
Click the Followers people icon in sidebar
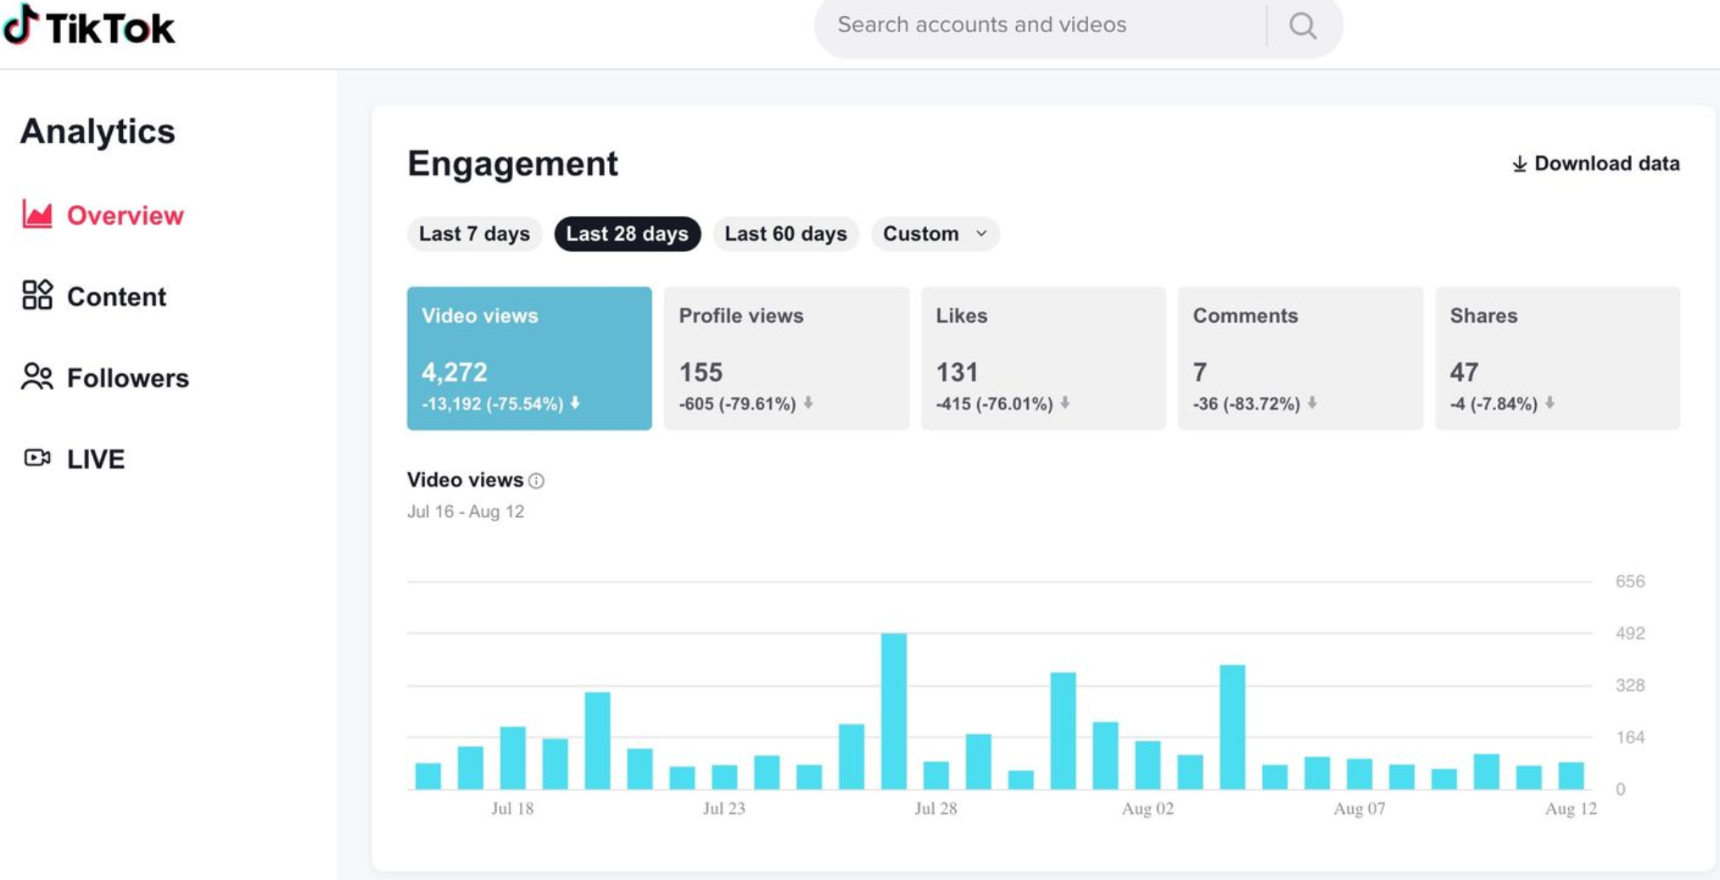coord(37,376)
